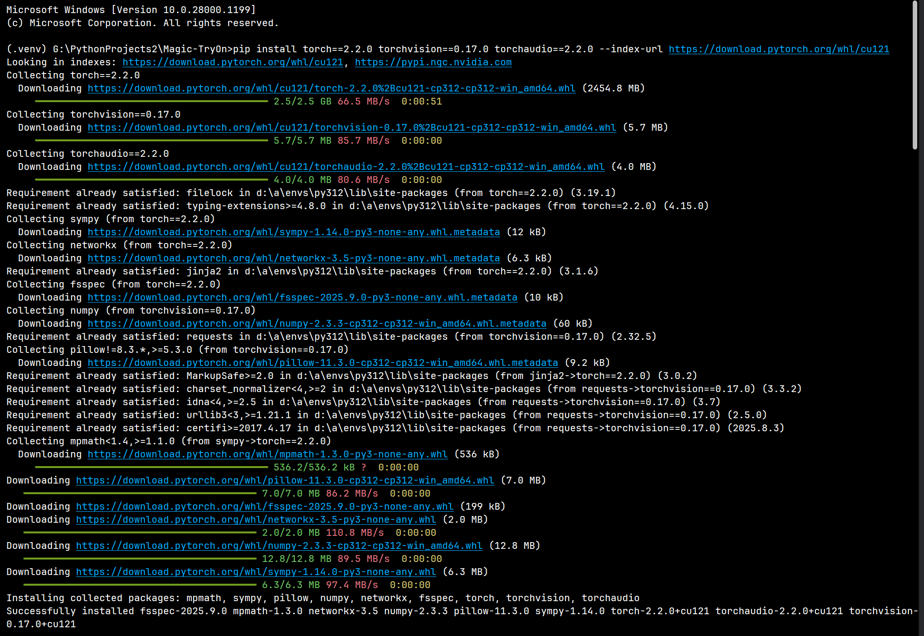
Task: Click the certifi>=2017.4.17 requirement line
Action: [x=395, y=428]
